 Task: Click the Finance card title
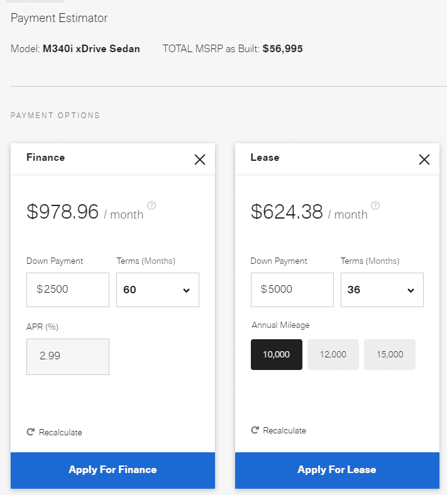point(46,158)
